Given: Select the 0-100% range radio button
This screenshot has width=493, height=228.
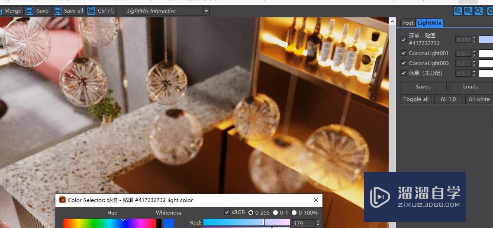Looking at the screenshot, I should click(x=294, y=212).
